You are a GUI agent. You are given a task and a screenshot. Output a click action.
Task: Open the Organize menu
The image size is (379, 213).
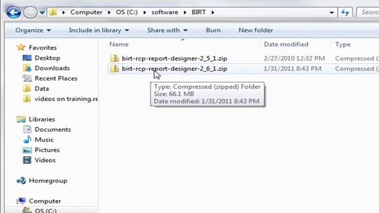33,30
